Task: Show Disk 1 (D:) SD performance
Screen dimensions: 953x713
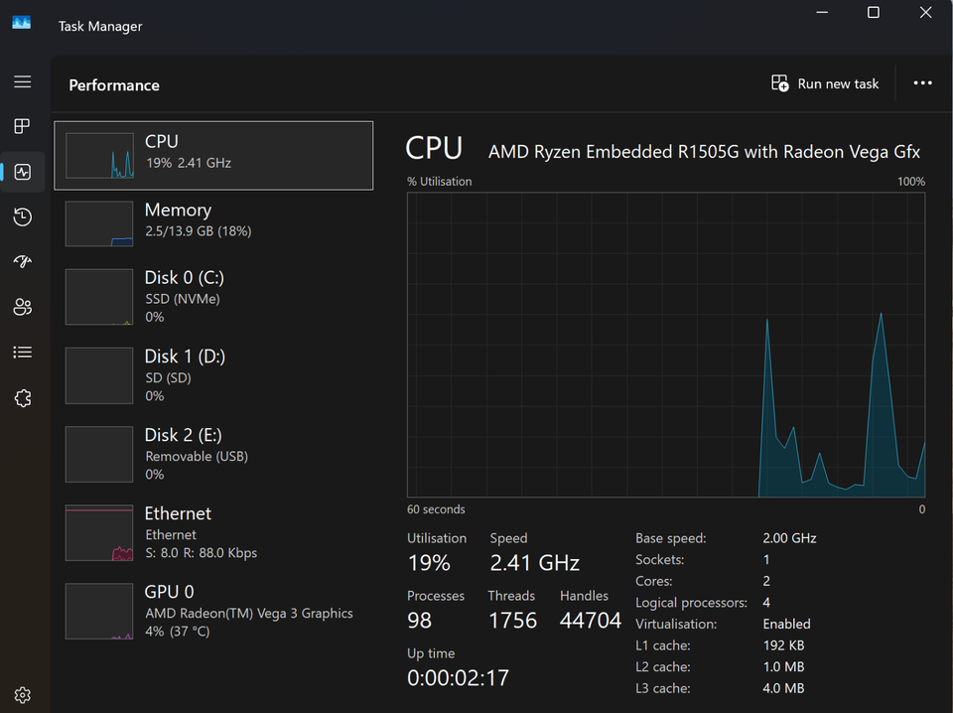Action: [x=213, y=374]
